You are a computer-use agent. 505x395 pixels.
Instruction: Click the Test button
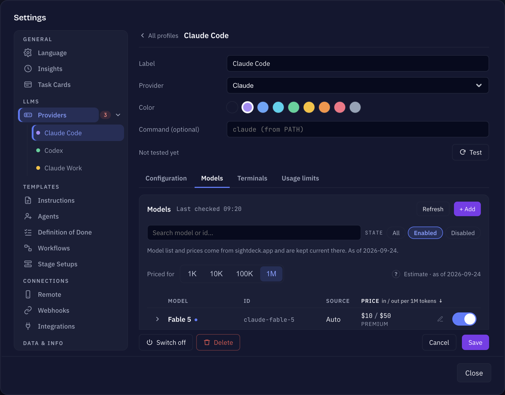coord(470,152)
